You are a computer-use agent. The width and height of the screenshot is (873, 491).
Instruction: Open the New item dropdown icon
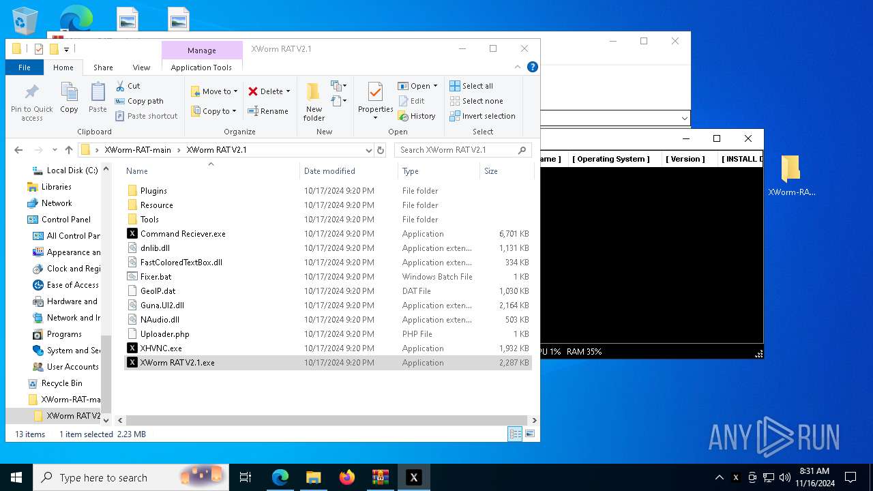(x=339, y=86)
